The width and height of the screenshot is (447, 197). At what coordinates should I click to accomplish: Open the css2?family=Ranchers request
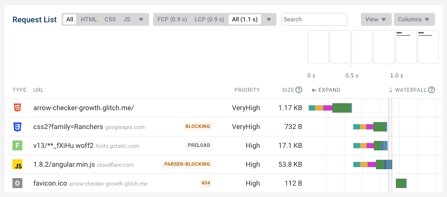[x=68, y=127]
